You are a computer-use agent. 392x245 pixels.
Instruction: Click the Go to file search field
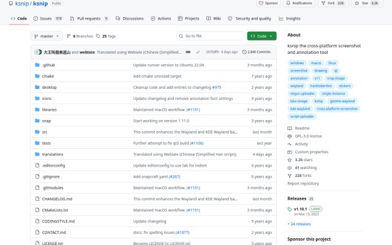211,36
